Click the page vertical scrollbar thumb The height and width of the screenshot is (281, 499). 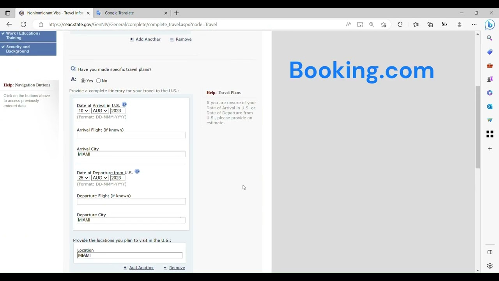point(478,127)
